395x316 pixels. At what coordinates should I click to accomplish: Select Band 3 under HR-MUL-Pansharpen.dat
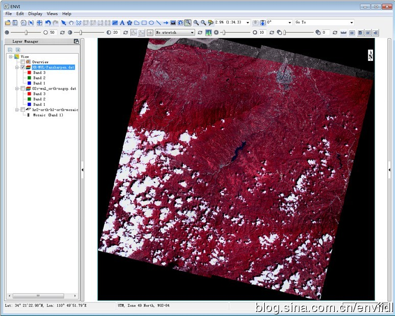[x=39, y=73]
